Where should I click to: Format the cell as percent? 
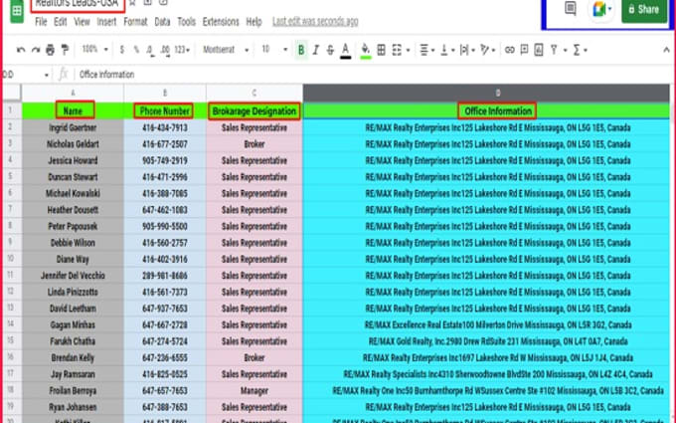pos(136,50)
